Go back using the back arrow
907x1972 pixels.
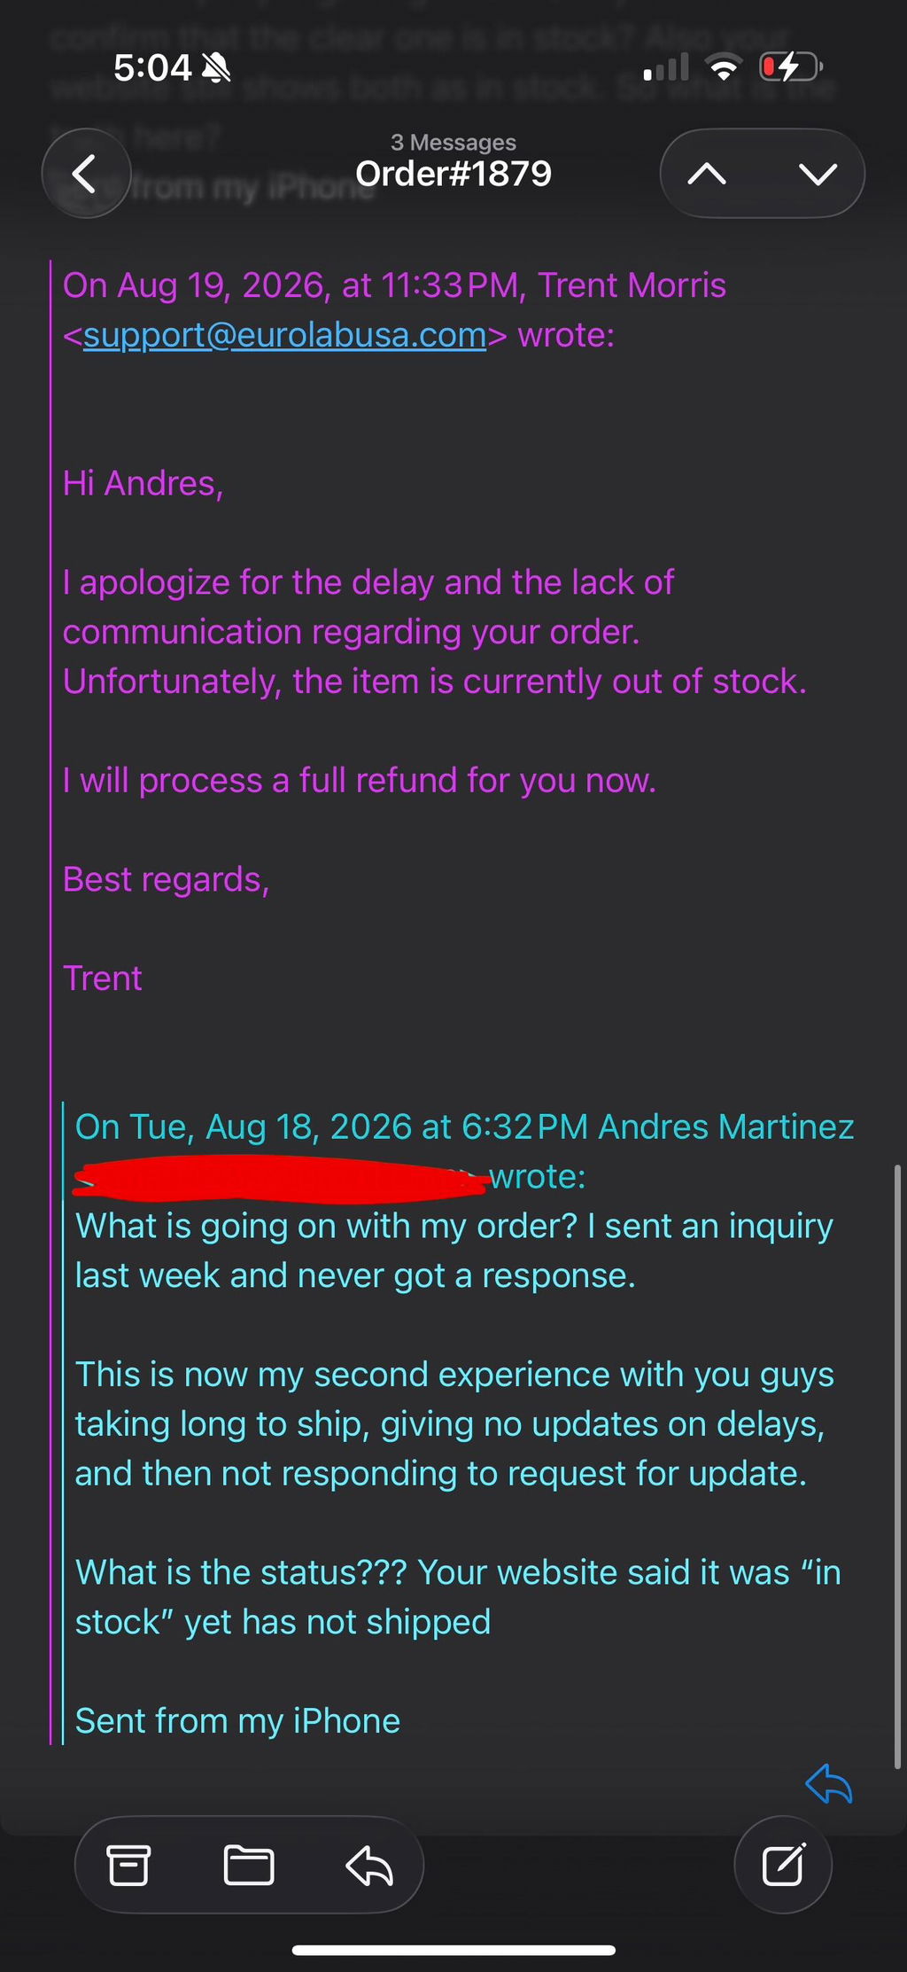[86, 174]
